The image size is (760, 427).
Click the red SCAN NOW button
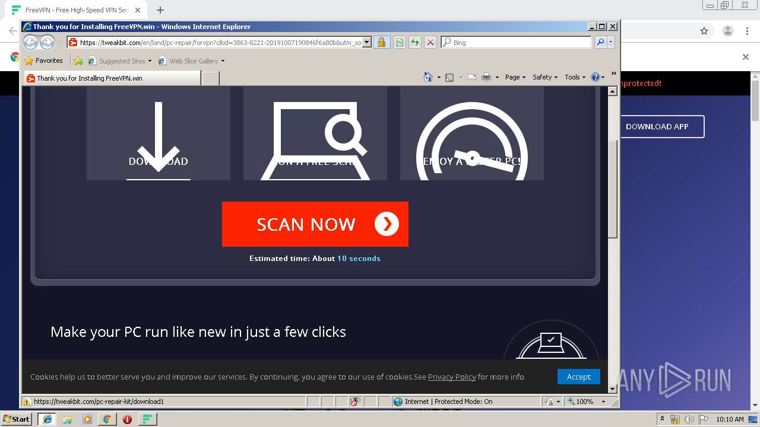[x=315, y=224]
